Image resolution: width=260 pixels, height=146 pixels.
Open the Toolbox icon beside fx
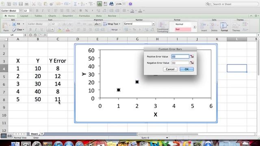coord(105,4)
